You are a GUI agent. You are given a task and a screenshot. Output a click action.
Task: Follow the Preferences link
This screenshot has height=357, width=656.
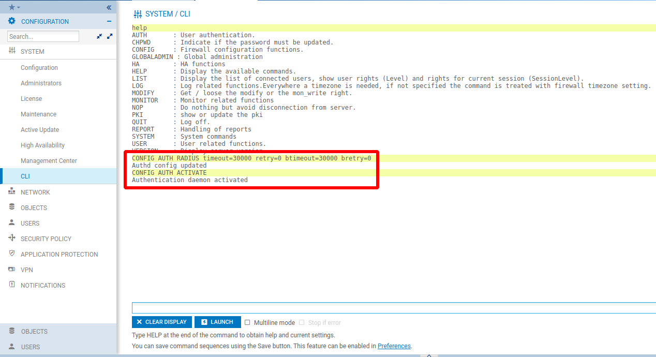(394, 346)
